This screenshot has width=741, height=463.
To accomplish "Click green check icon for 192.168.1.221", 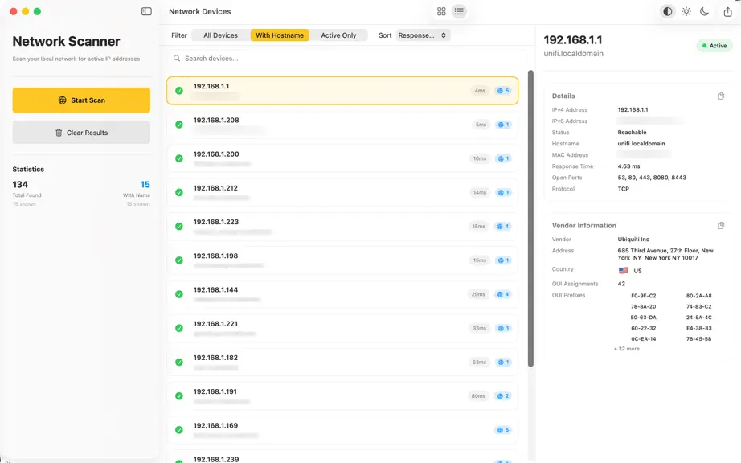I will click(179, 328).
